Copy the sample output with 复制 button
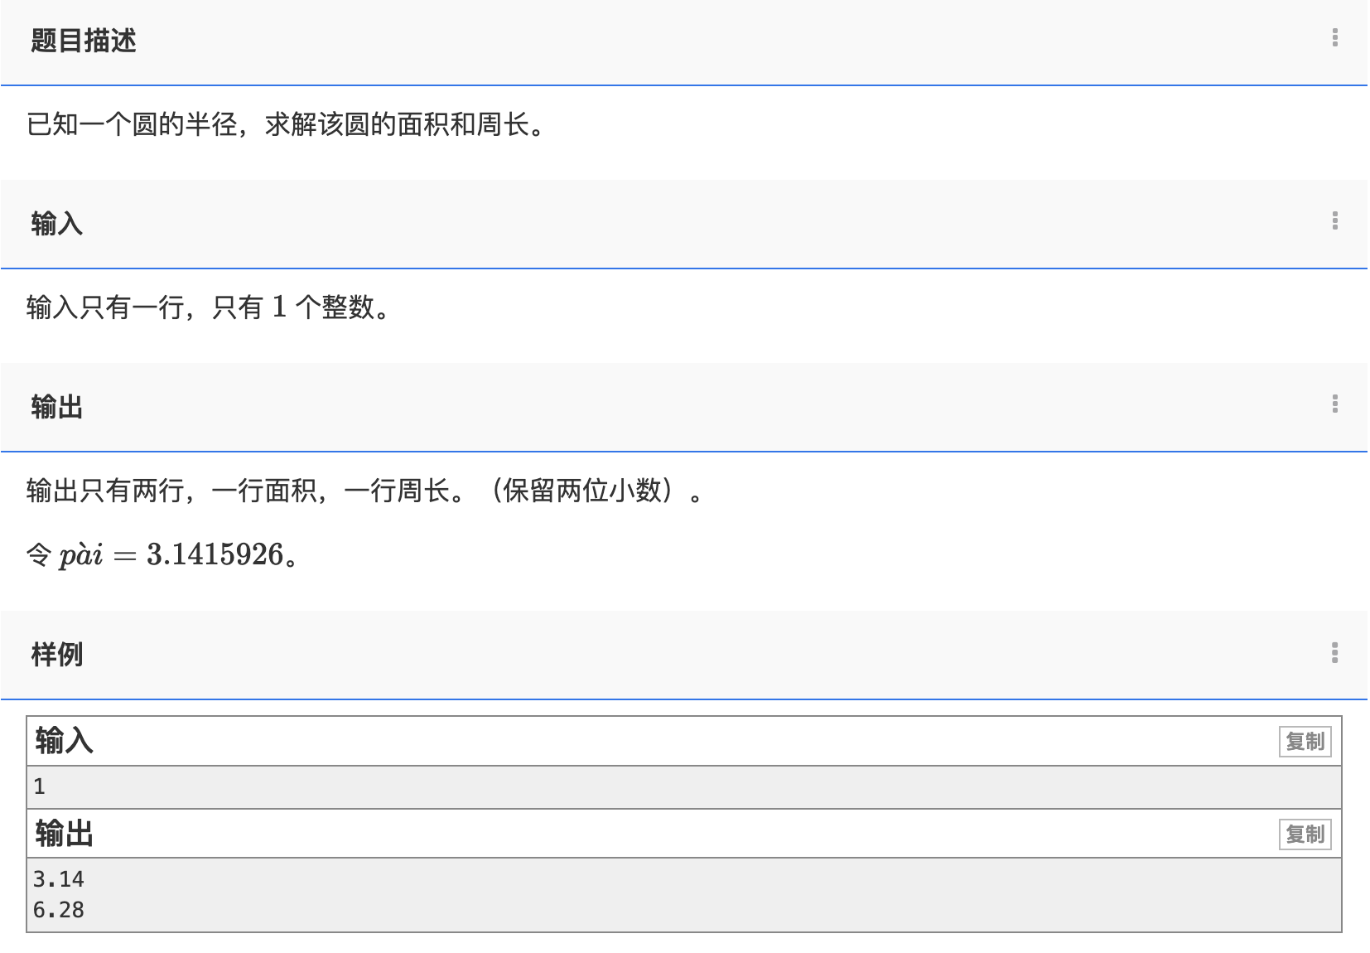1370x953 pixels. click(x=1305, y=834)
